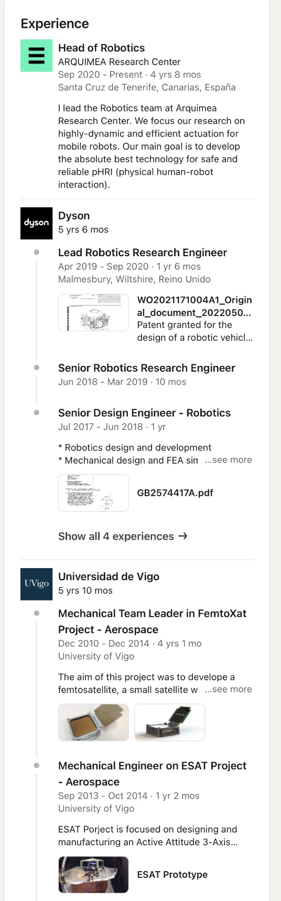Open the Dyson company name link
This screenshot has height=901, width=281.
click(x=74, y=216)
